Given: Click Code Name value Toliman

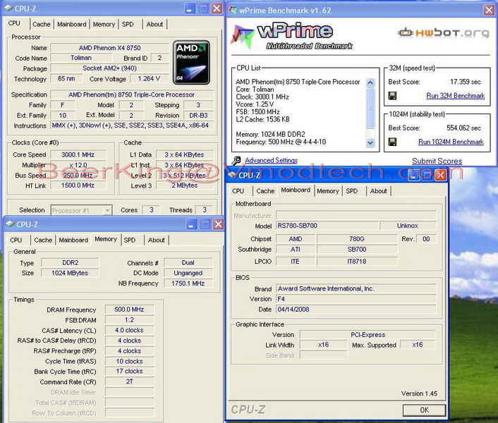Looking at the screenshot, I should (x=81, y=58).
